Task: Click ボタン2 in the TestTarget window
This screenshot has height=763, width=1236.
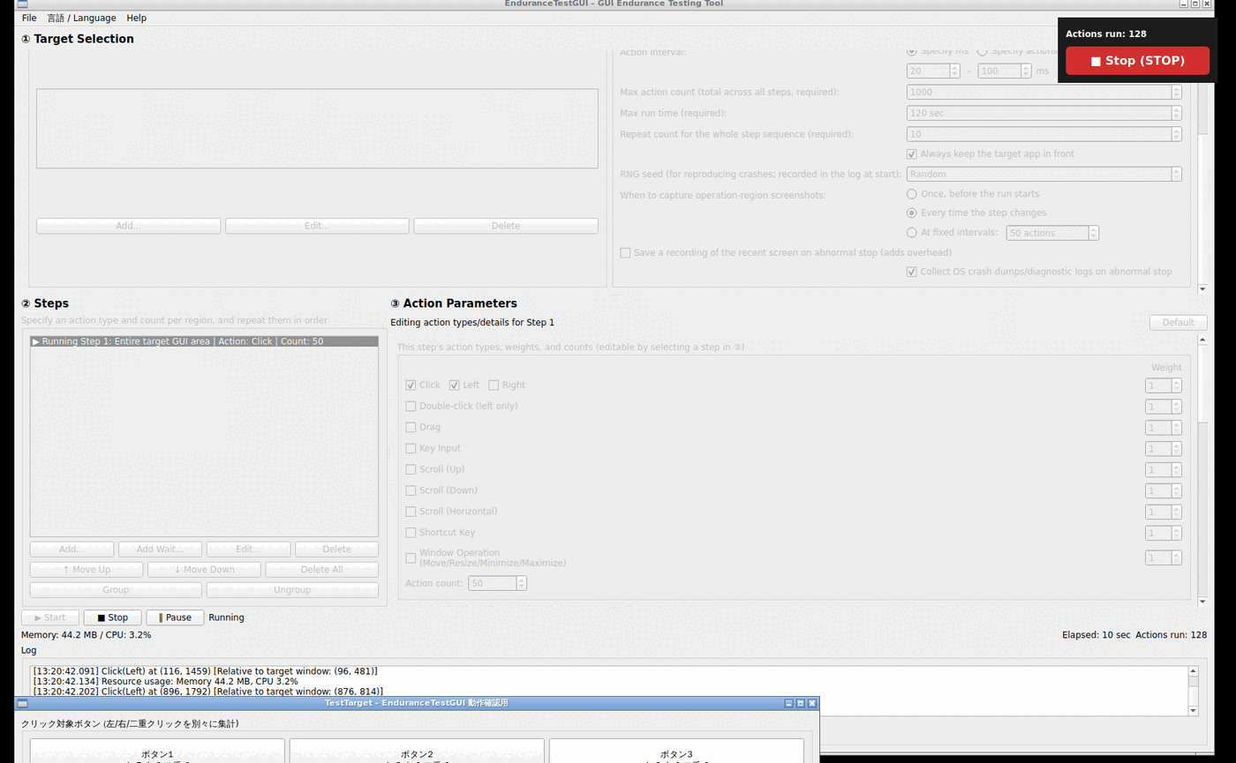Action: 418,752
